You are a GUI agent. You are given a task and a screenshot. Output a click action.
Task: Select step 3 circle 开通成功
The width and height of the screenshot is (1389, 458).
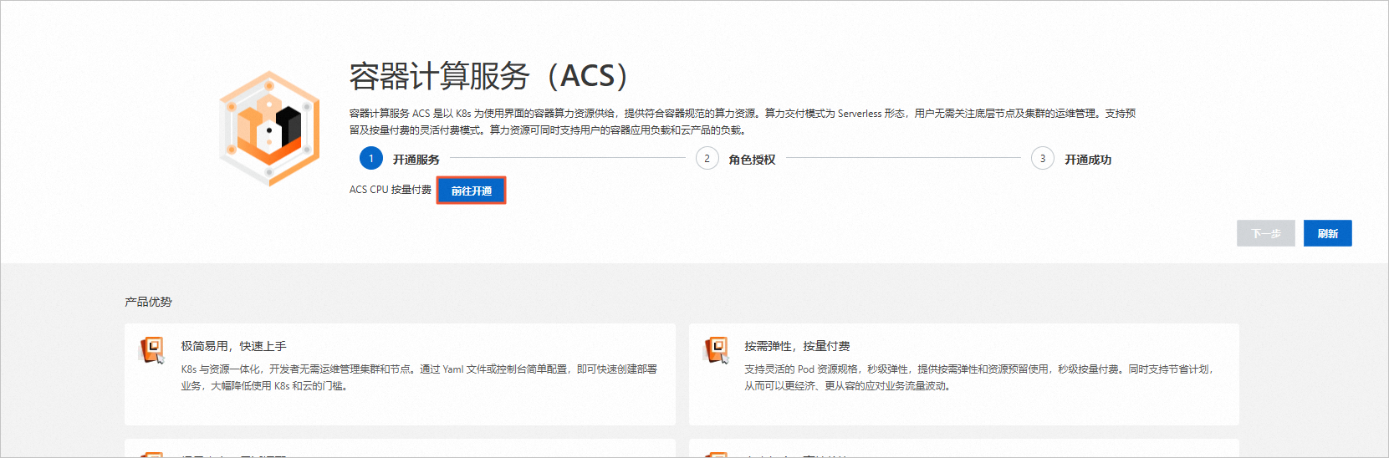(x=1042, y=158)
